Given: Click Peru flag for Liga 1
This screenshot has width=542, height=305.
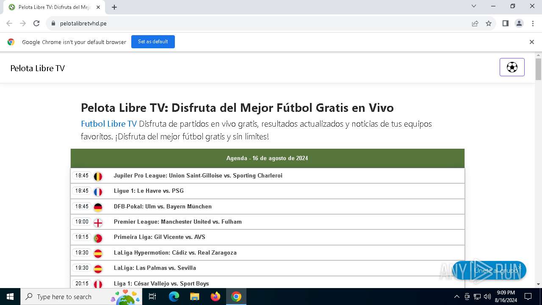Looking at the screenshot, I should tap(98, 284).
